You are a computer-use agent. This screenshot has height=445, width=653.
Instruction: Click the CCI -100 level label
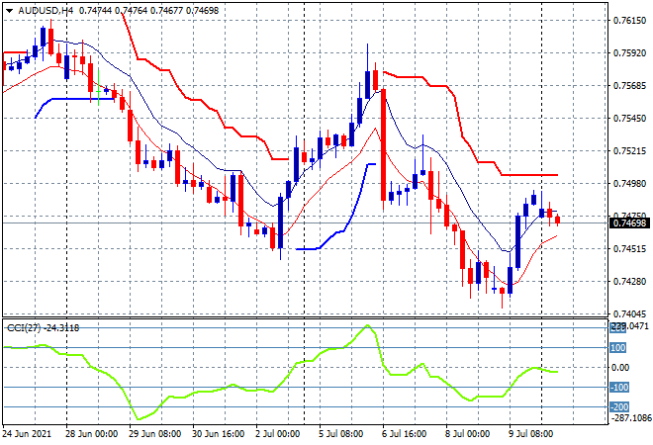(x=618, y=388)
